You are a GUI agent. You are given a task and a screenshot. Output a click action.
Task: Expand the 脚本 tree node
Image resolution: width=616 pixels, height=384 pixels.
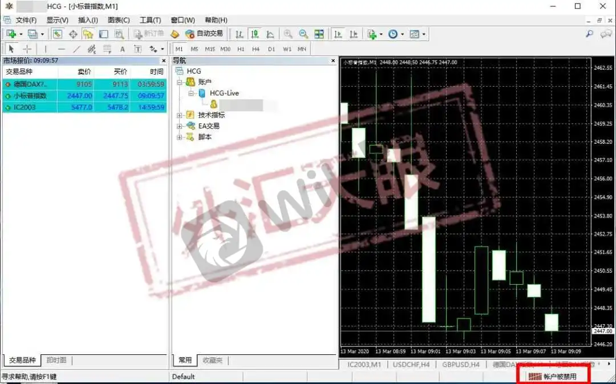[180, 137]
